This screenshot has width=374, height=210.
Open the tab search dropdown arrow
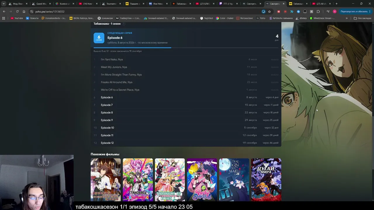click(x=4, y=4)
